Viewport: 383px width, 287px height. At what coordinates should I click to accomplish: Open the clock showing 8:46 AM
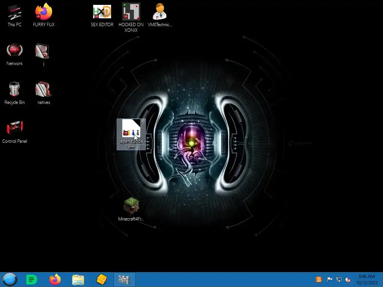tap(367, 280)
